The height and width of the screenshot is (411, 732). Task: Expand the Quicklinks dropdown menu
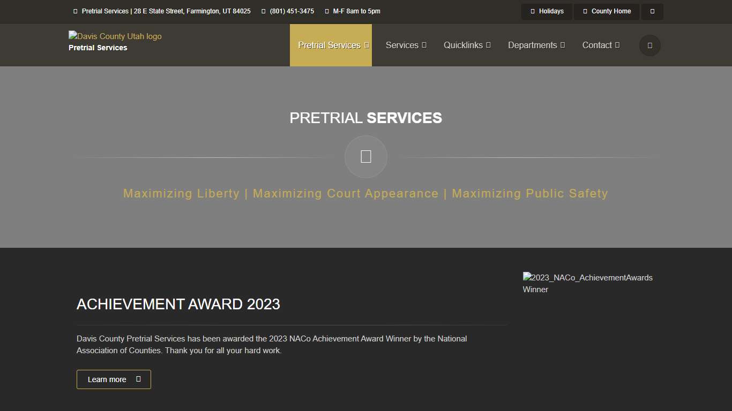pyautogui.click(x=467, y=45)
